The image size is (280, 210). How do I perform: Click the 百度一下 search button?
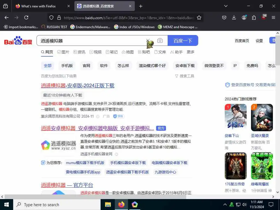click(x=183, y=40)
